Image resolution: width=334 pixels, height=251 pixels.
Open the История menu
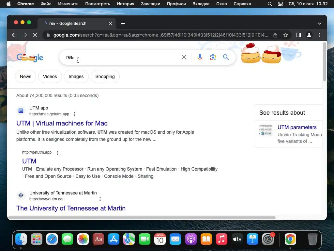(x=126, y=4)
